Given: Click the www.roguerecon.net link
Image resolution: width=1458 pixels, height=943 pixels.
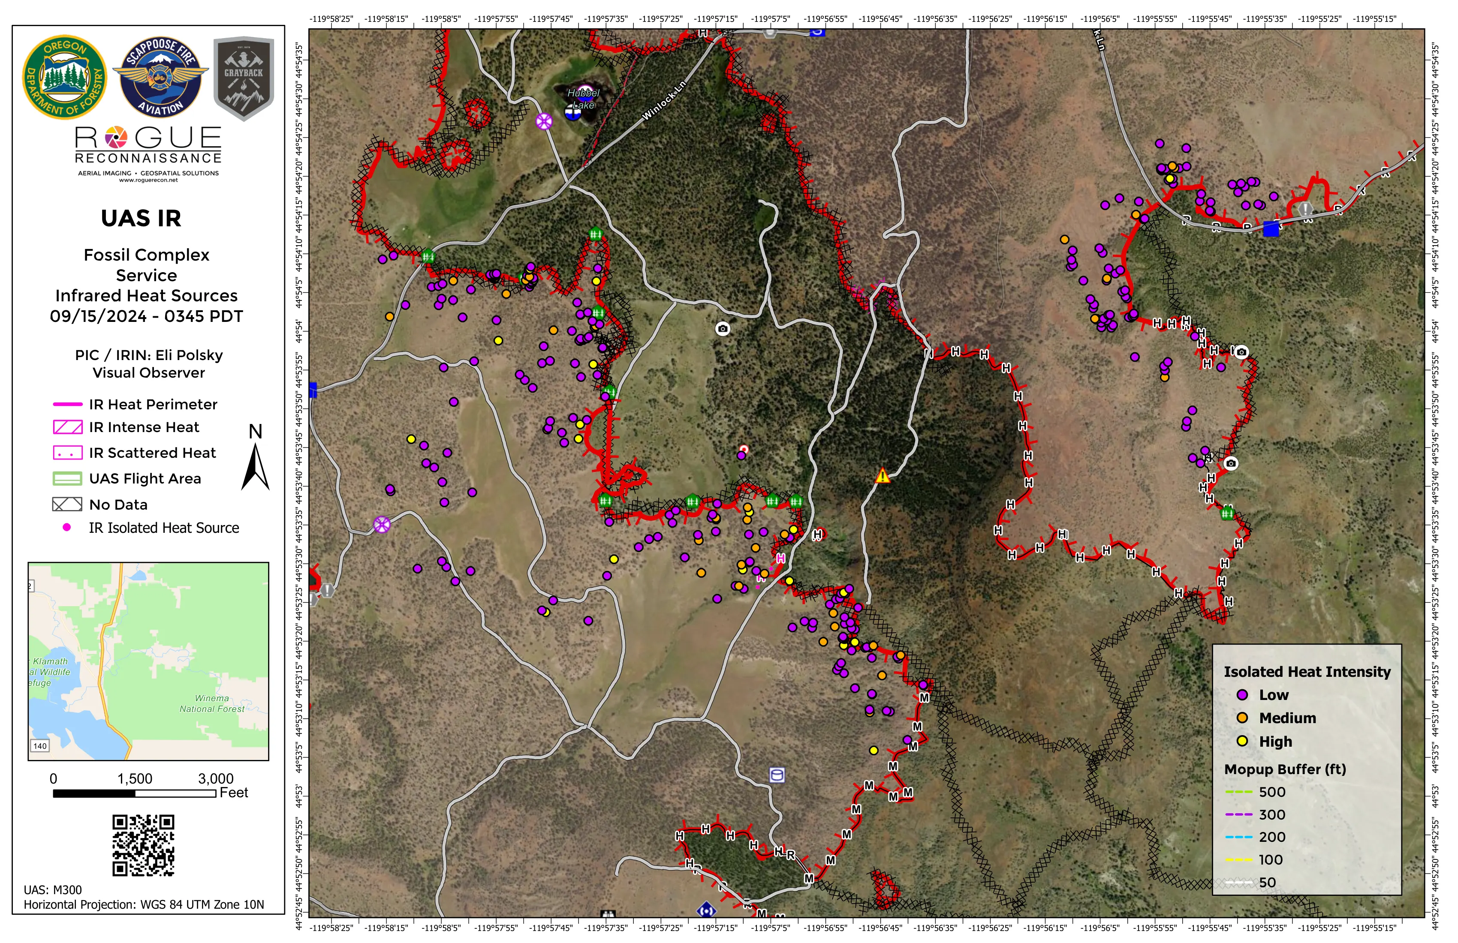Looking at the screenshot, I should tap(148, 180).
